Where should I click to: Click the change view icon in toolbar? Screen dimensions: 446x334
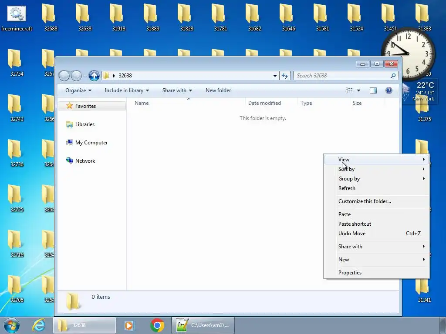[349, 90]
